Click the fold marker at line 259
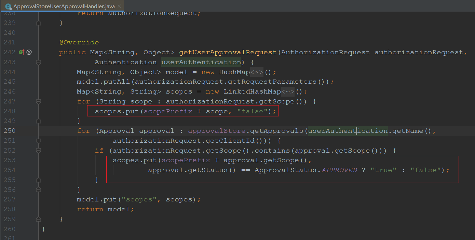 [38, 219]
